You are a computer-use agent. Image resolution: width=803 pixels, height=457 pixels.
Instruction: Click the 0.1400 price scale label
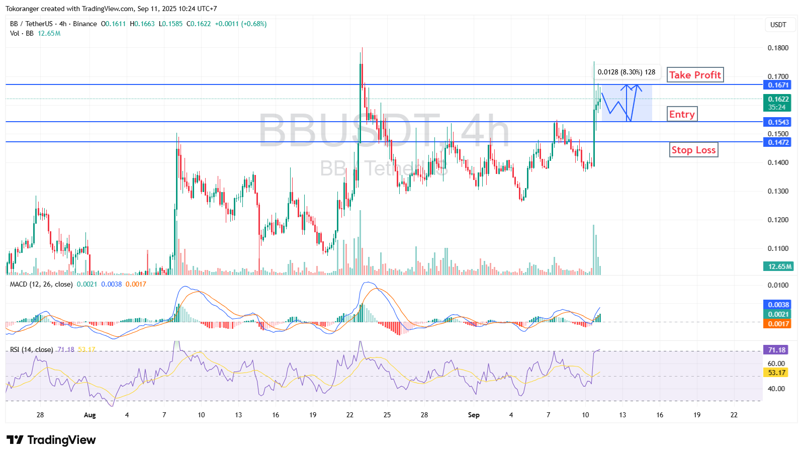pyautogui.click(x=778, y=162)
